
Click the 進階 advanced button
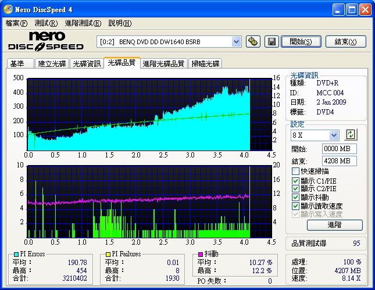[x=334, y=225]
